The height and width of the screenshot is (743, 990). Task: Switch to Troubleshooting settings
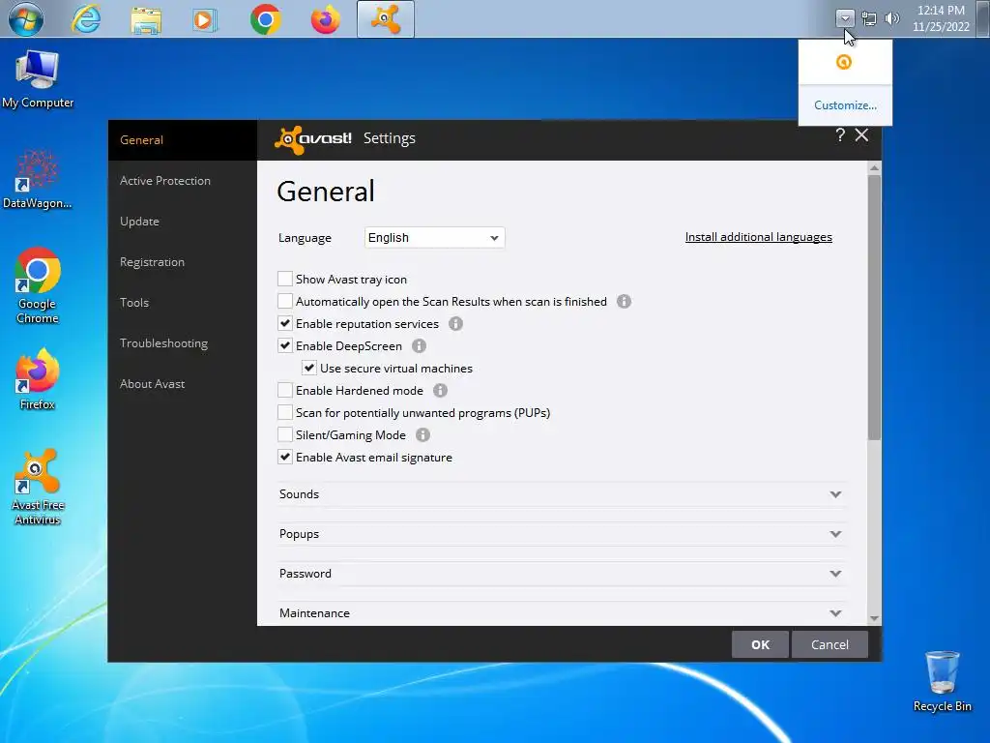click(182, 343)
